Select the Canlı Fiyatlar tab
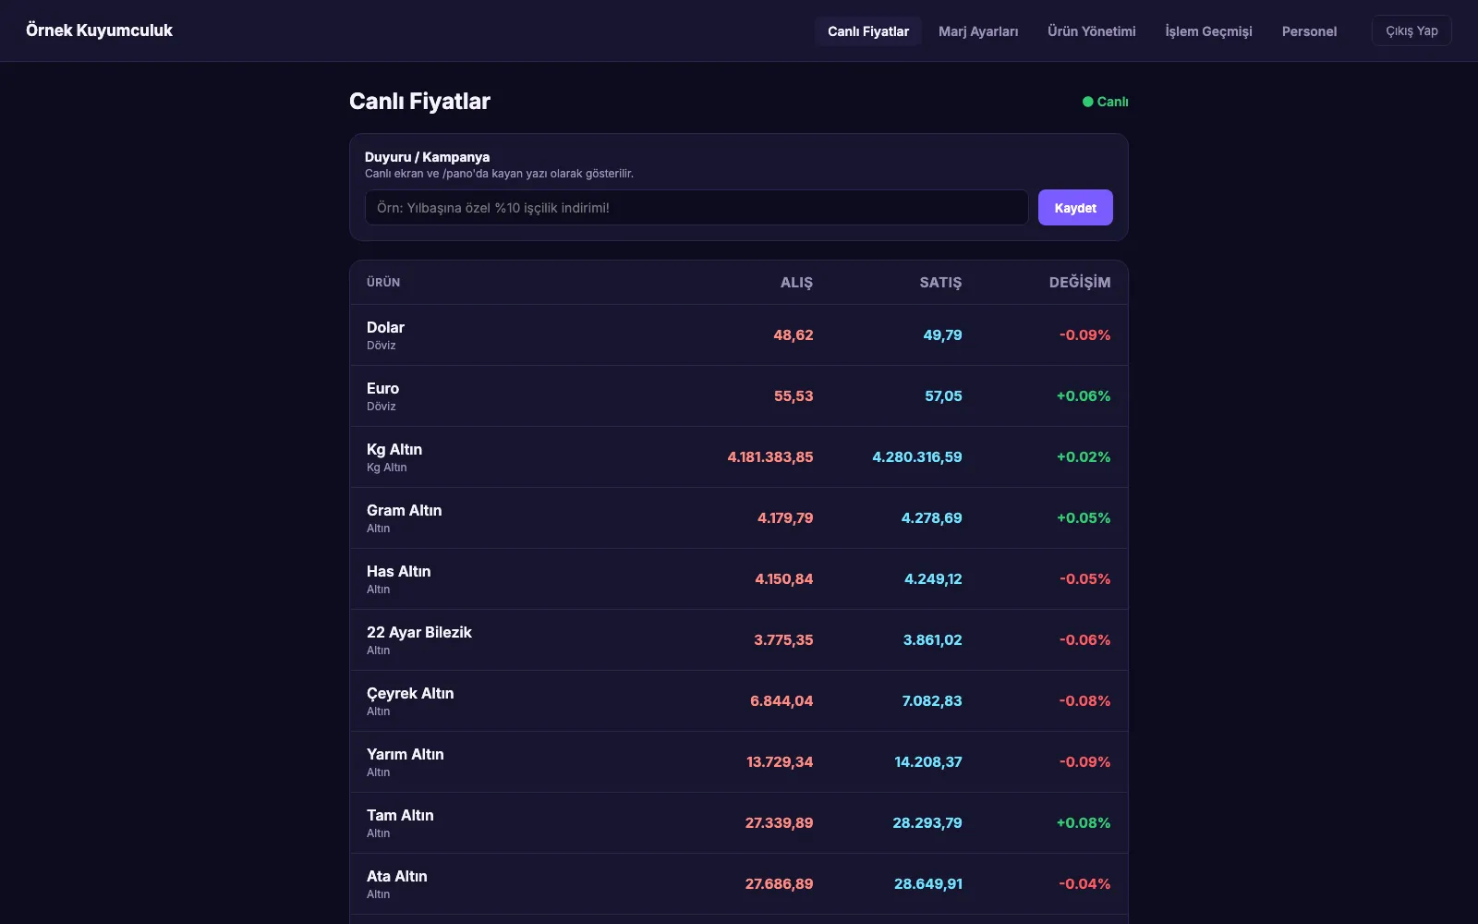This screenshot has width=1478, height=924. coord(868,31)
